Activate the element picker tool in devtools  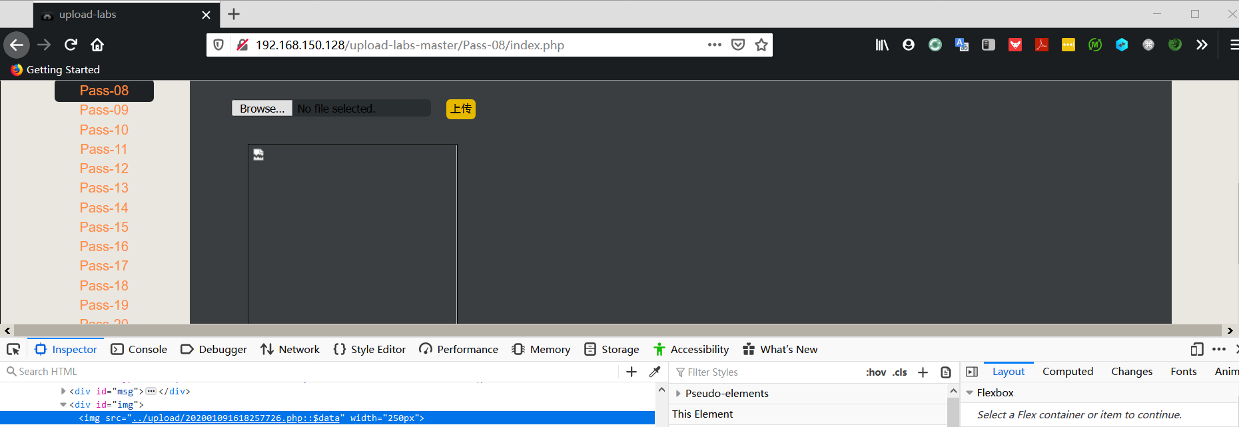(x=13, y=349)
